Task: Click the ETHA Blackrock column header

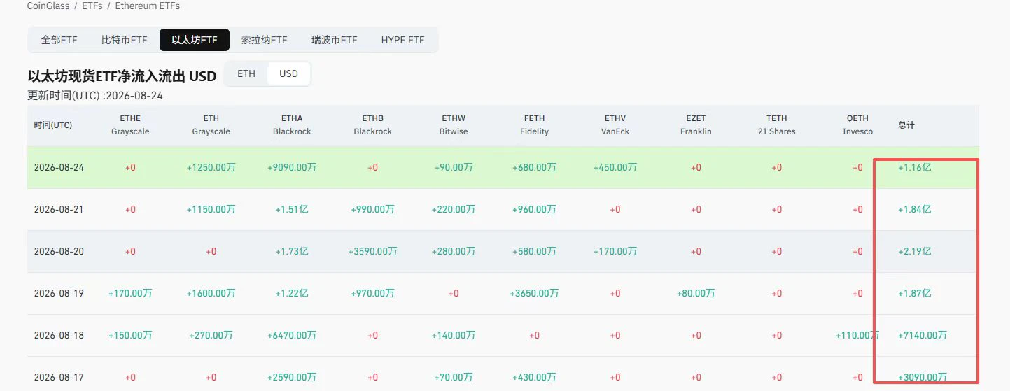Action: pyautogui.click(x=292, y=125)
